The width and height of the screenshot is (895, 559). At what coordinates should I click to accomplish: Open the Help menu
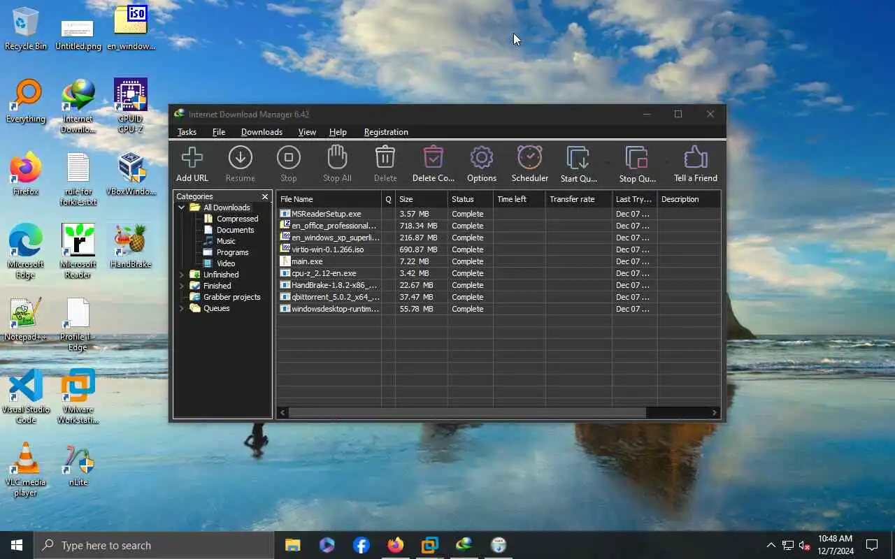338,132
